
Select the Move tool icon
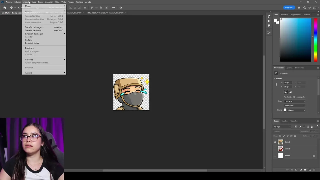point(11,8)
